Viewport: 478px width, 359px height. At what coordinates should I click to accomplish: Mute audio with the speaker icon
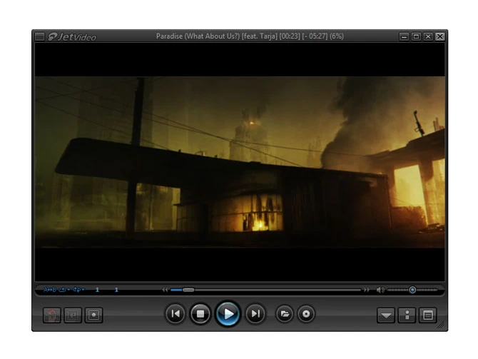click(x=380, y=290)
